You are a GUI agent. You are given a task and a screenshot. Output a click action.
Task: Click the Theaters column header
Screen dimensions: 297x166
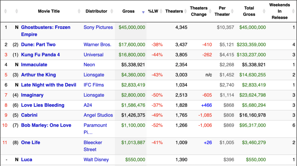[174, 11]
